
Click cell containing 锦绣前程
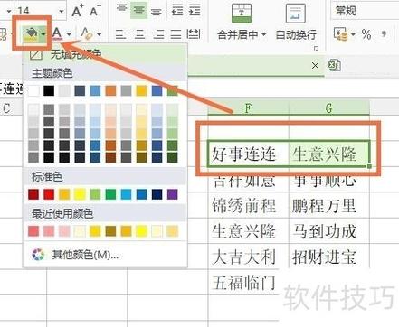(x=248, y=206)
